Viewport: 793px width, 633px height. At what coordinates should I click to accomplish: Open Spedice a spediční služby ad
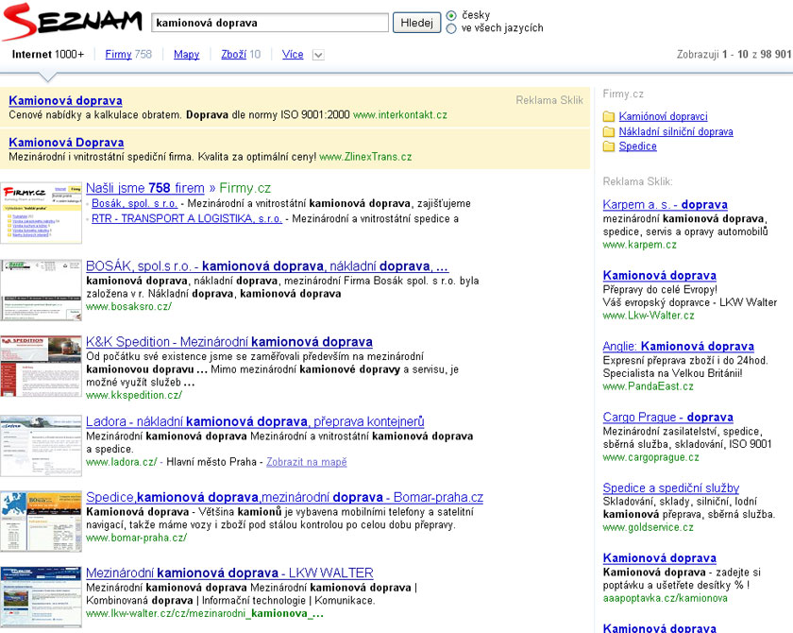tap(671, 488)
